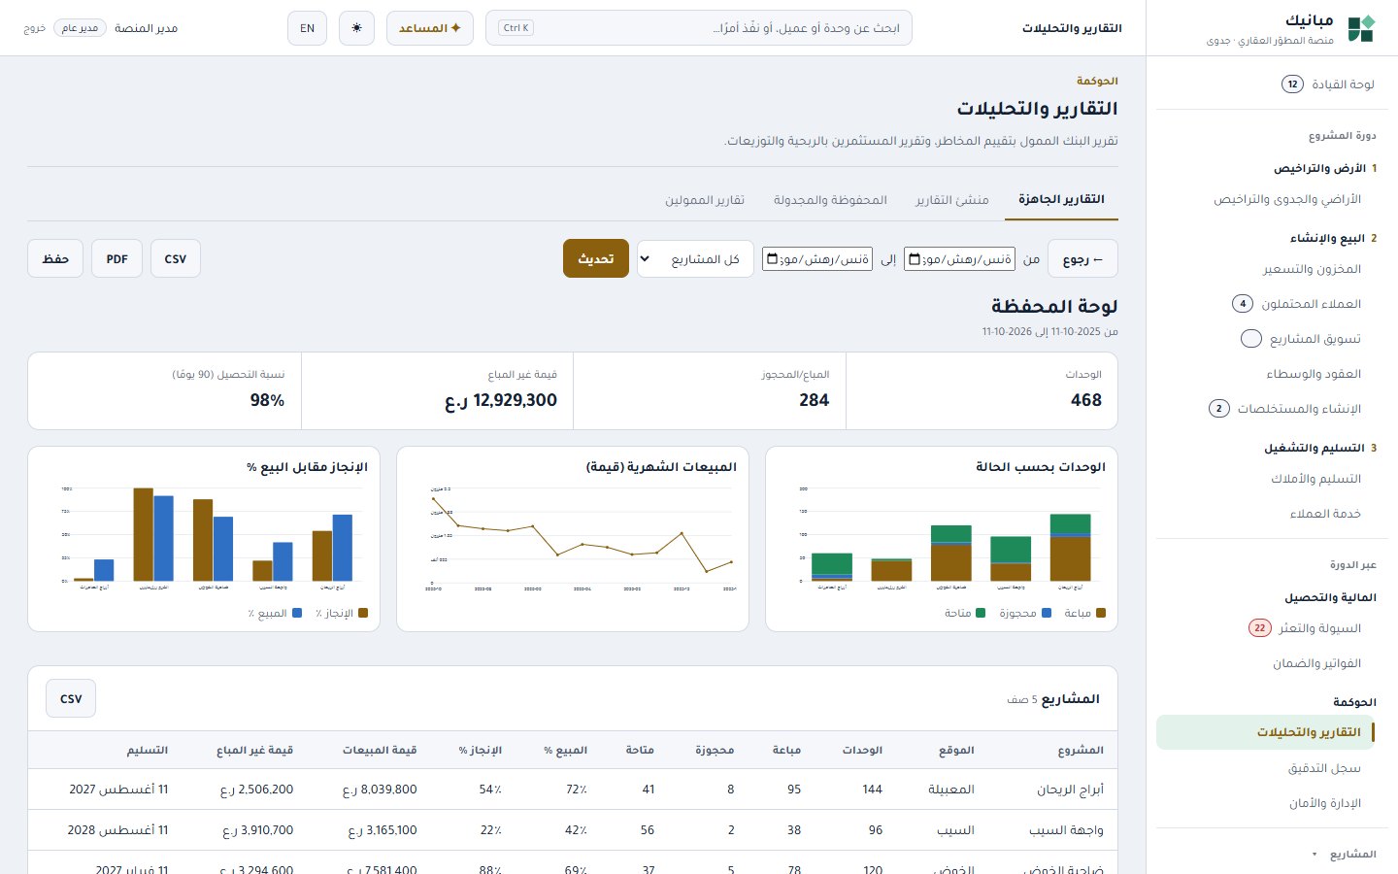Viewport: 1398px width, 874px height.
Task: Toggle the المبيع % legend swatch
Action: (x=297, y=613)
